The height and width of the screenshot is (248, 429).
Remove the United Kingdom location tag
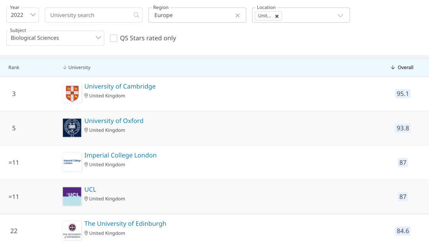pos(277,16)
